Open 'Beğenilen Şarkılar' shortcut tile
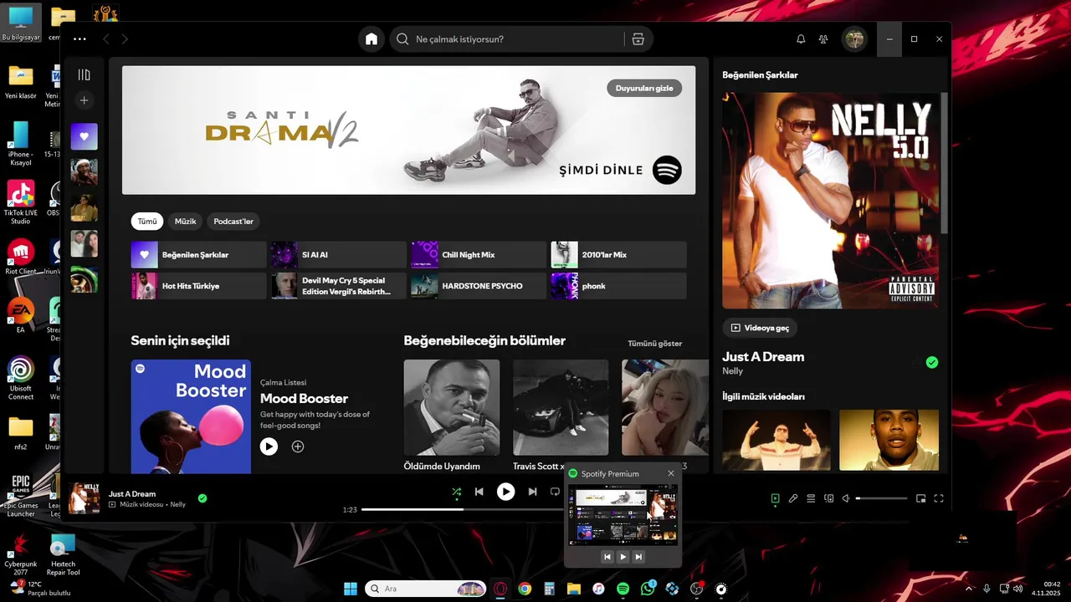The height and width of the screenshot is (602, 1071). (198, 254)
